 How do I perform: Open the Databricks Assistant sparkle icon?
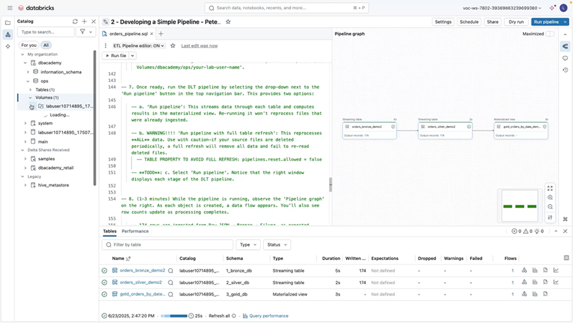tap(552, 8)
